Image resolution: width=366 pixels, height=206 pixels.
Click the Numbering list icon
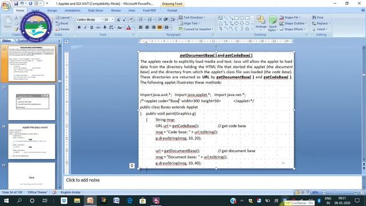tap(150, 19)
